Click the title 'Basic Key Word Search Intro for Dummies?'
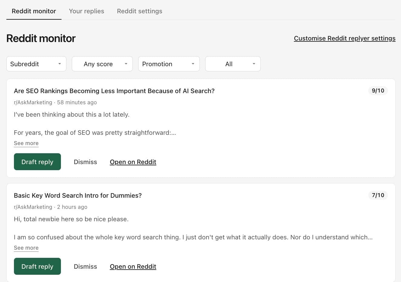The height and width of the screenshot is (282, 401). tap(78, 196)
